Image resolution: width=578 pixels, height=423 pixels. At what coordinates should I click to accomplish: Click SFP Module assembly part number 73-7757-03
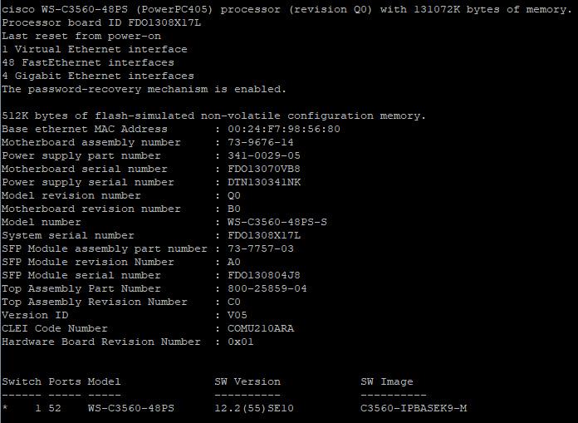point(260,248)
